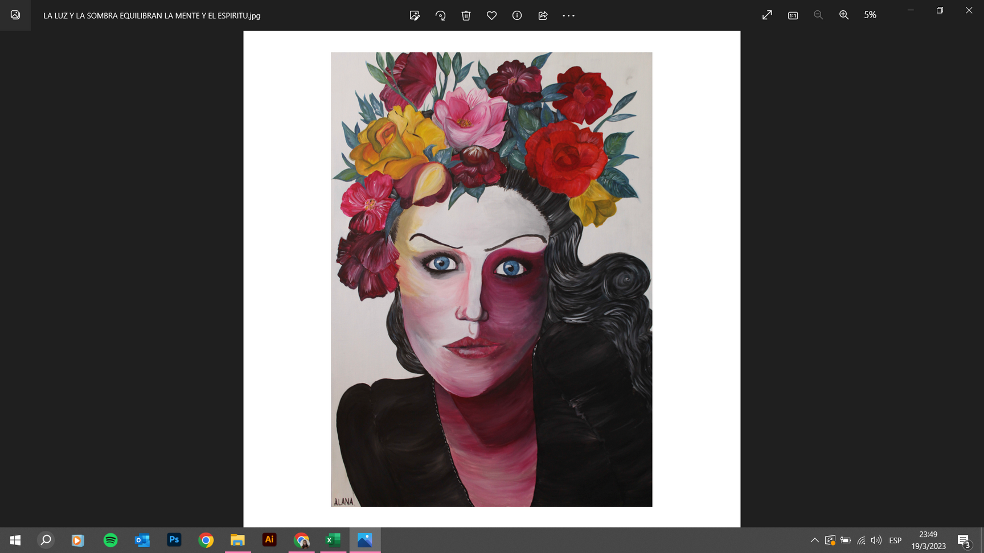This screenshot has width=984, height=553.
Task: Delete the photo using the trash icon
Action: pyautogui.click(x=466, y=15)
